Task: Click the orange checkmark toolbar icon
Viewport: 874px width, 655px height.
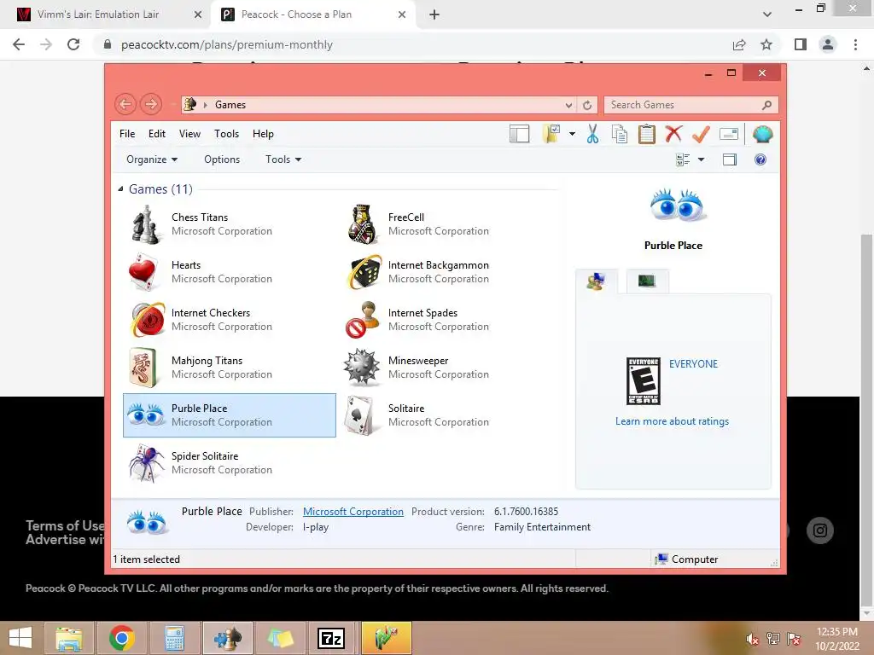Action: 701,134
